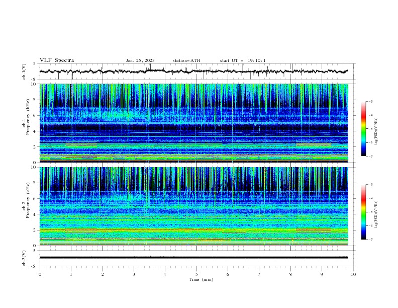
Task: Click time axis tick label "4"
Action: point(165,274)
